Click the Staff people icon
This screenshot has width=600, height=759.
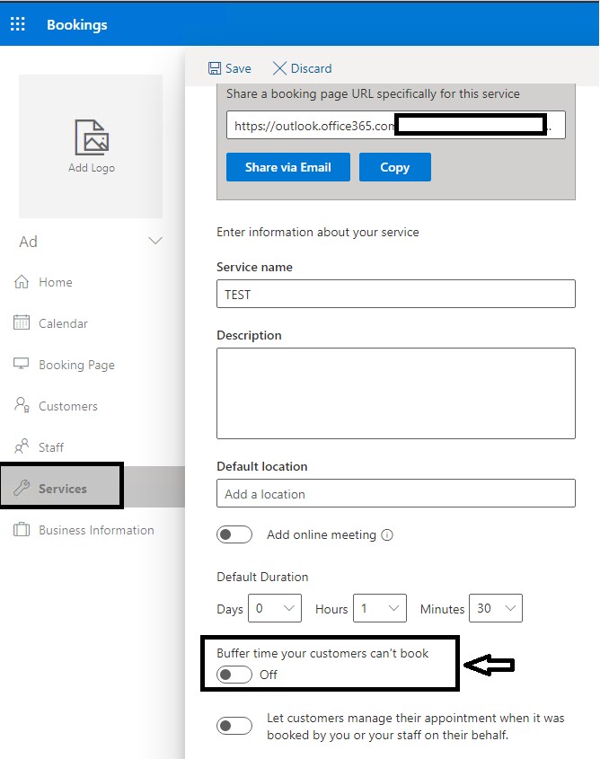22,446
